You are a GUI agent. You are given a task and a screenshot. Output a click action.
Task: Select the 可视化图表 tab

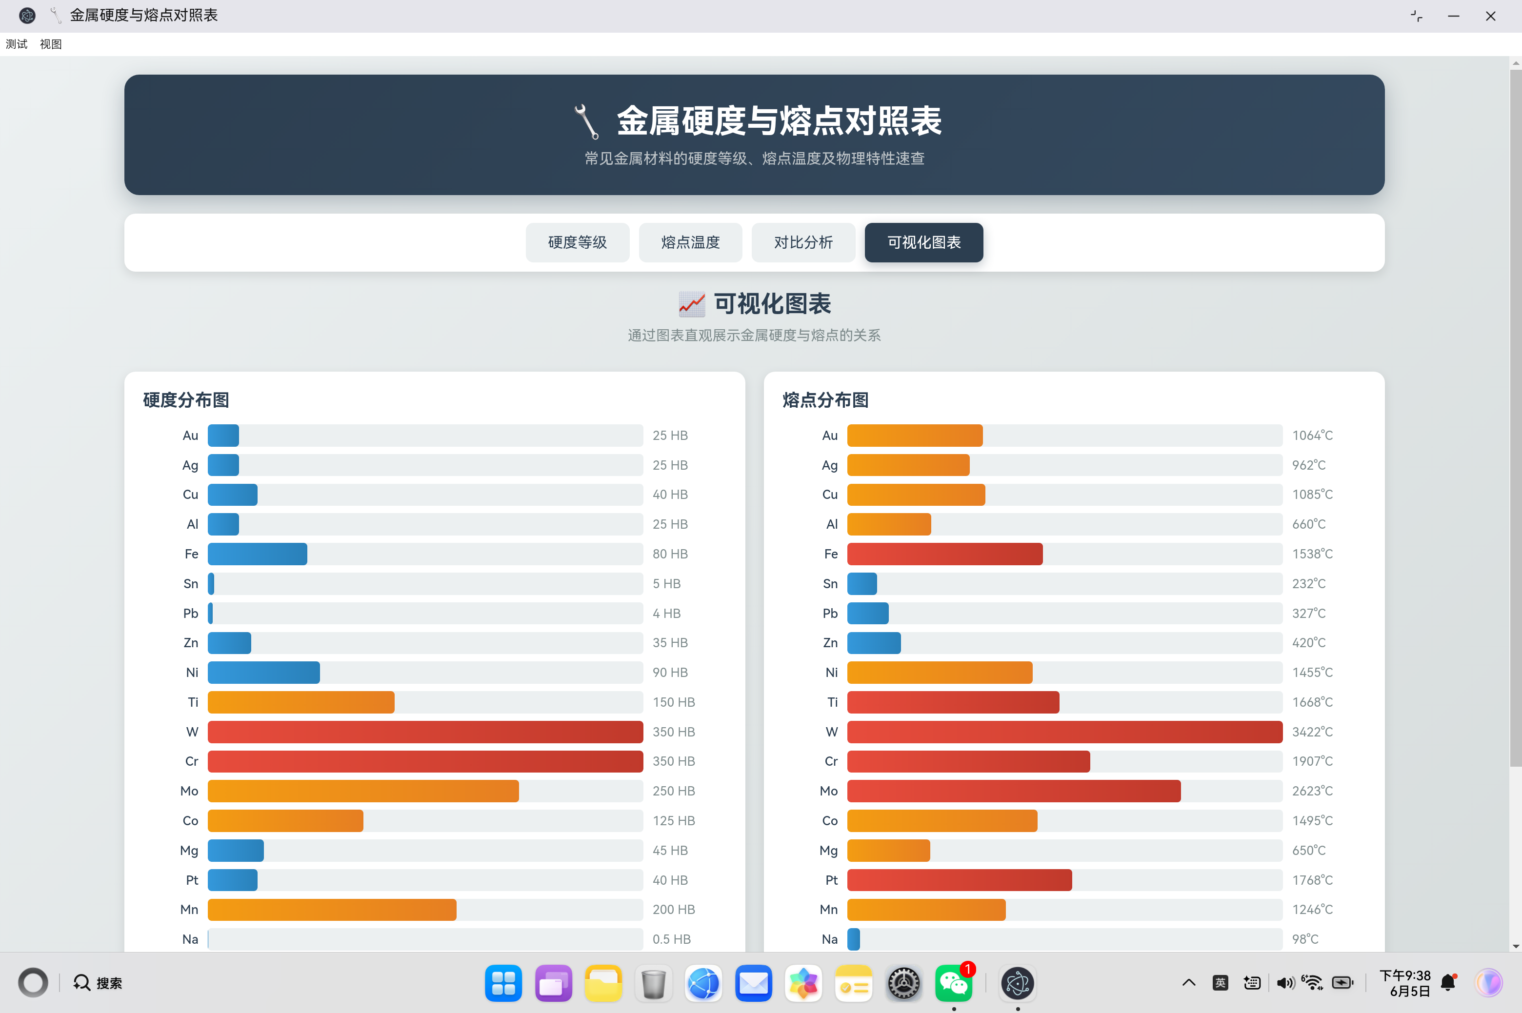coord(924,242)
